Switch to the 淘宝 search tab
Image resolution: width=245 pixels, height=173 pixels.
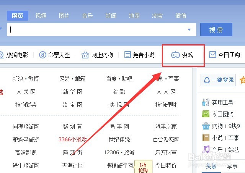click(157, 16)
